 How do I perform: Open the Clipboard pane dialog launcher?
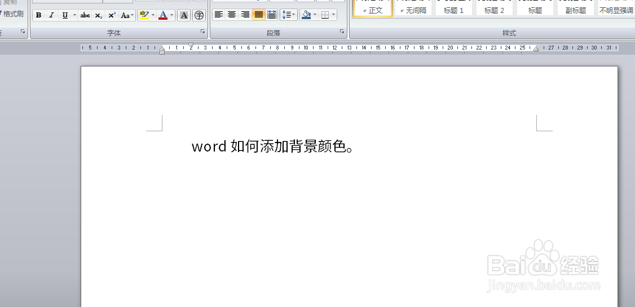click(x=23, y=32)
